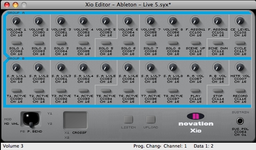Viewport: 256px width, 150px height.
Task: Toggle the T6.ACTVE button
Action: click(x=128, y=90)
